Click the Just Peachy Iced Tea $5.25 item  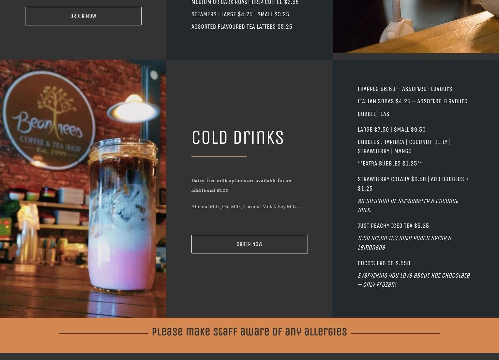(x=393, y=225)
